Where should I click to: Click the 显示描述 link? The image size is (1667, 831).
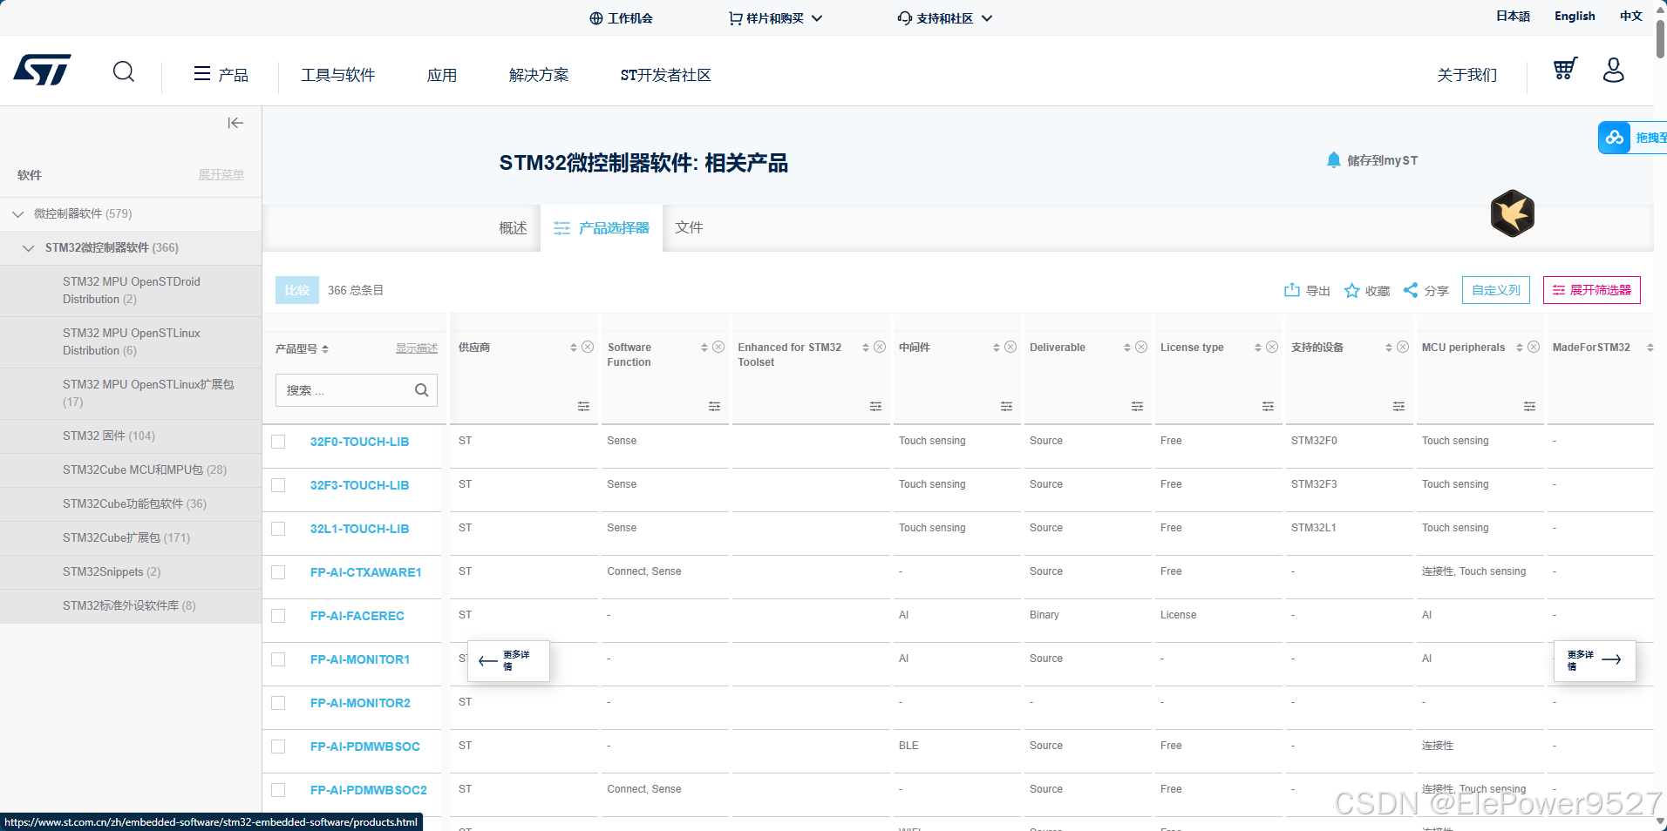[x=417, y=348]
